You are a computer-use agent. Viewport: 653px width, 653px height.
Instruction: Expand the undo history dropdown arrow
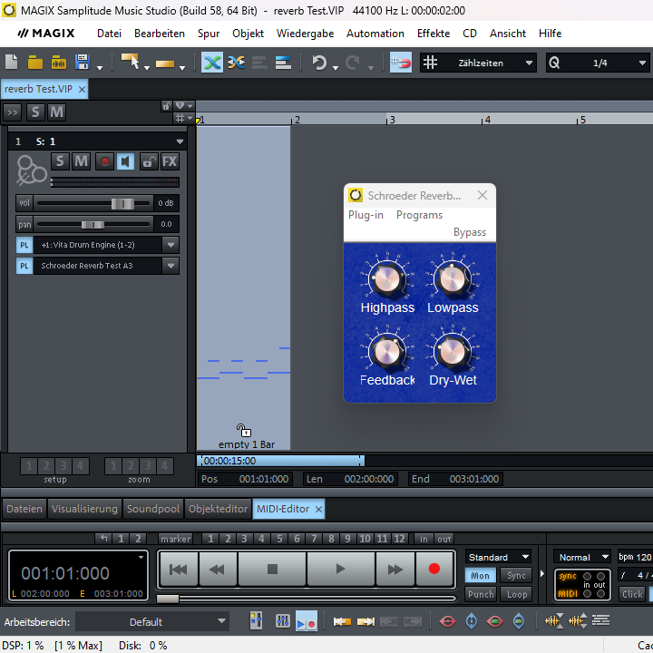point(336,68)
